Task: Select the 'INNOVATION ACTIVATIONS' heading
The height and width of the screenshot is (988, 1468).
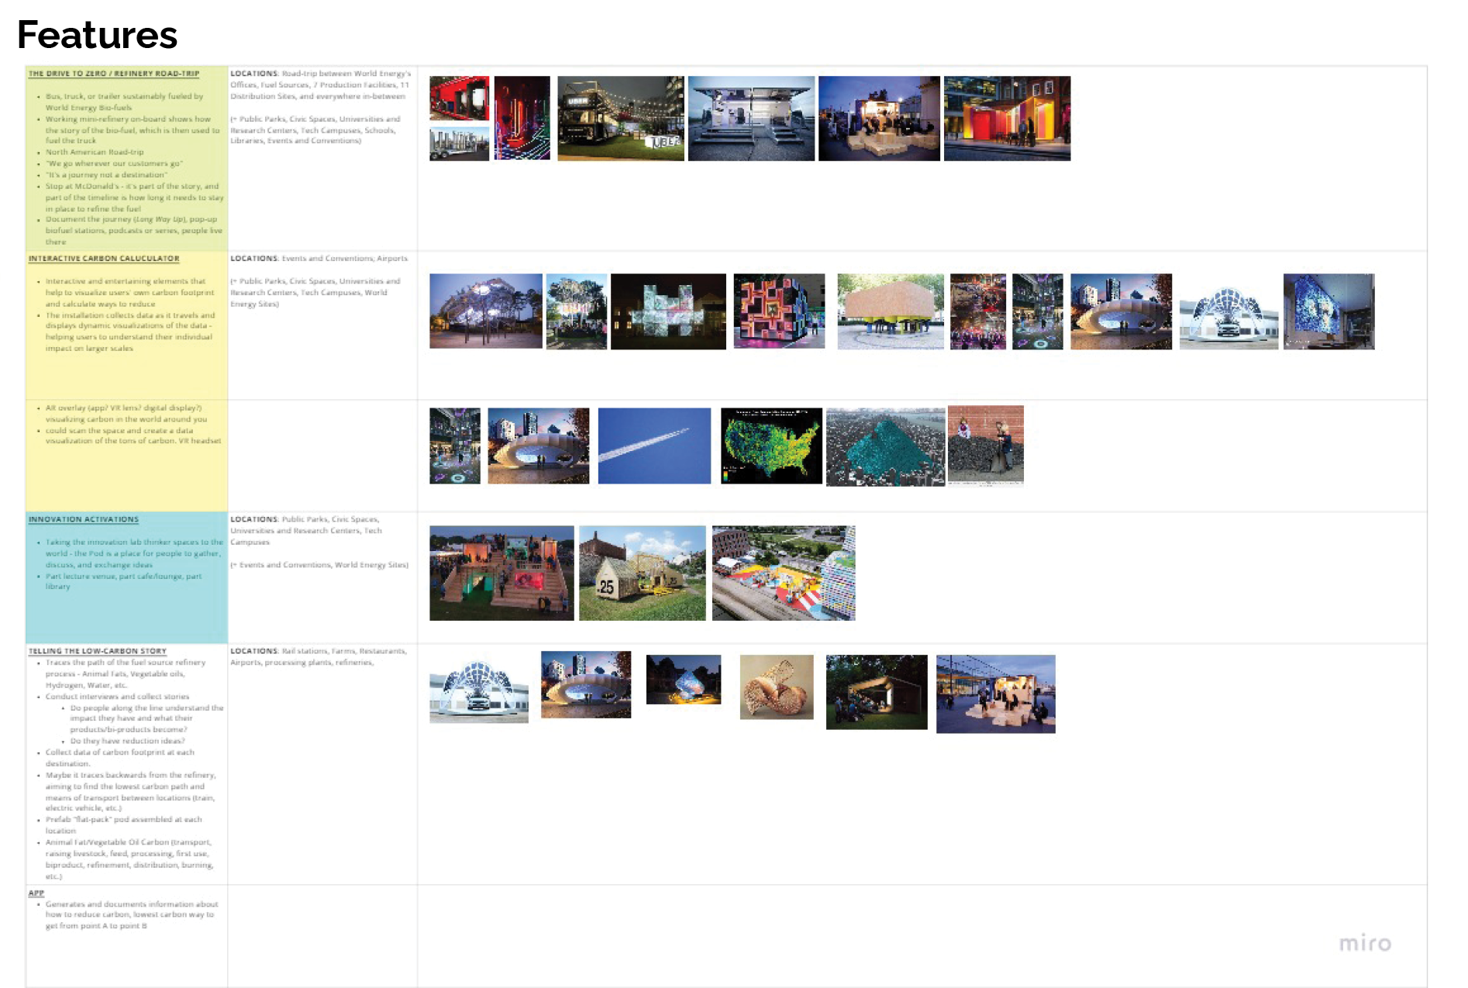Action: (84, 520)
